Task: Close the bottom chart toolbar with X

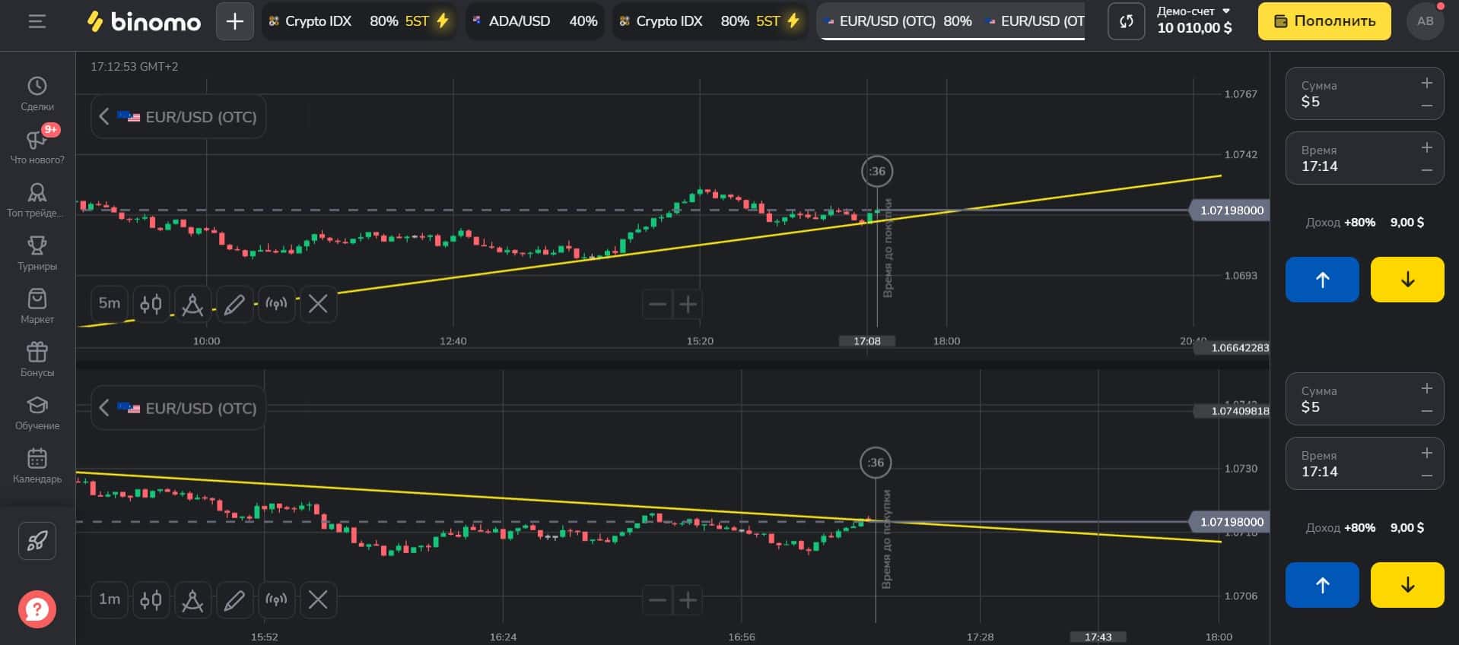Action: tap(318, 600)
